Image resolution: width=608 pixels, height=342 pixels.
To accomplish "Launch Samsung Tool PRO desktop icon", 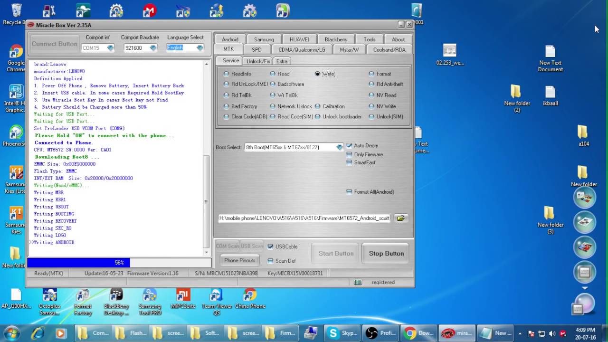I will coord(150,302).
